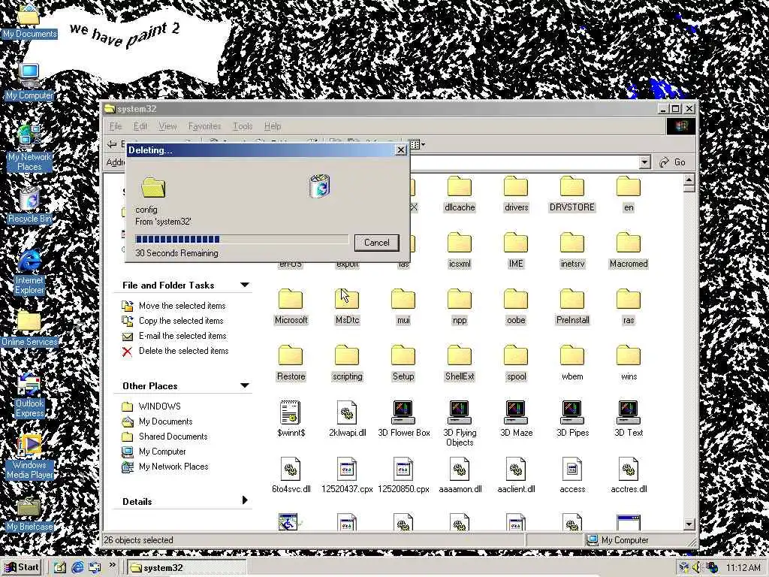Viewport: 769px width, 577px height.
Task: Click the scroll down arrow in file list
Action: click(689, 524)
